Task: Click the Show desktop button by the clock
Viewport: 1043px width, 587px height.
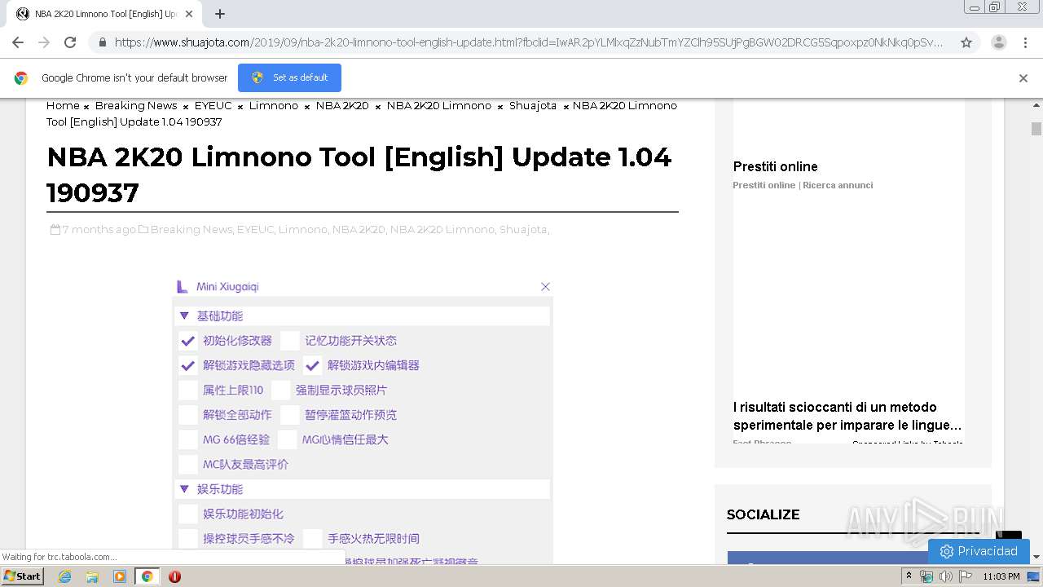Action: [x=1034, y=576]
